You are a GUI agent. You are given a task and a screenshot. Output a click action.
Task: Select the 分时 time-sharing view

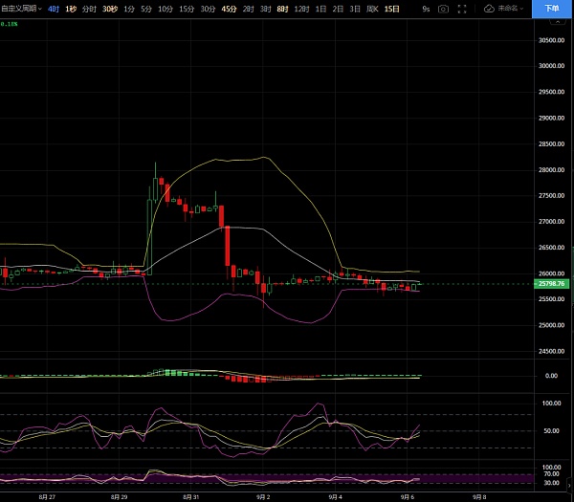[89, 9]
